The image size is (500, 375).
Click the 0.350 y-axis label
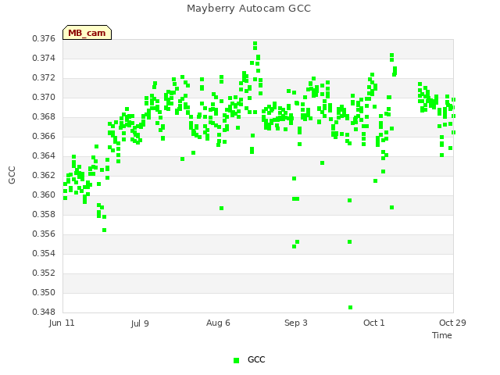coord(44,292)
